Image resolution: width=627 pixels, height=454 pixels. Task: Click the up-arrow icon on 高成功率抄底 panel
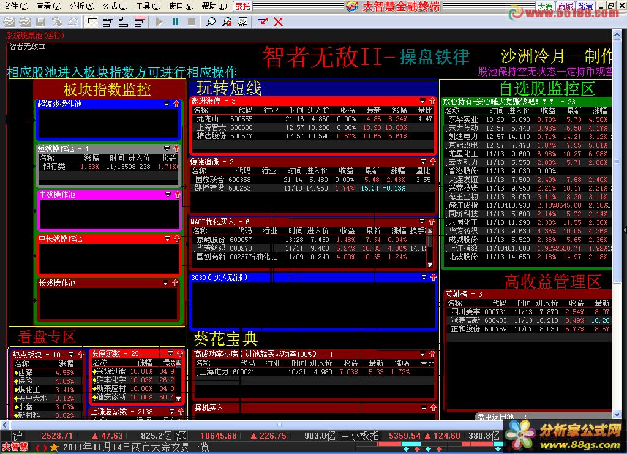[432, 354]
